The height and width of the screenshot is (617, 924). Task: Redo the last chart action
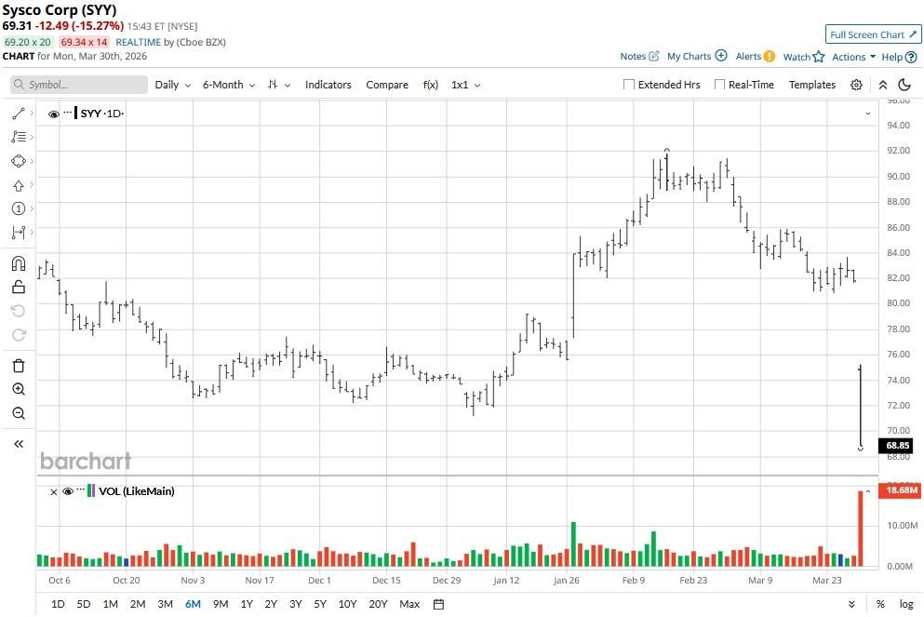click(19, 335)
